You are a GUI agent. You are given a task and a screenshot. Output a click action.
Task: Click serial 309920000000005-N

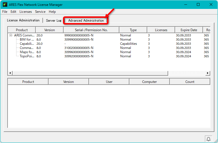click(79, 56)
